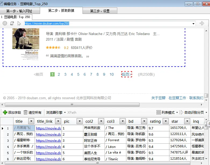This screenshot has height=165, width=210.
Task: Click the 9.2 rating score text
Action: pos(66,48)
